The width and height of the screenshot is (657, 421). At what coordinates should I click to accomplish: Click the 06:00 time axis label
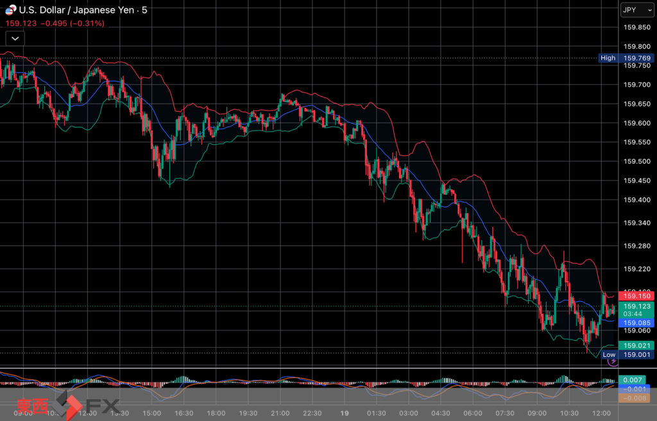coord(473,413)
